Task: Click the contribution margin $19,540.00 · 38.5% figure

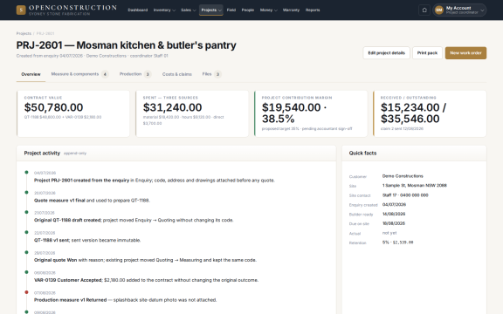Action: tap(294, 113)
